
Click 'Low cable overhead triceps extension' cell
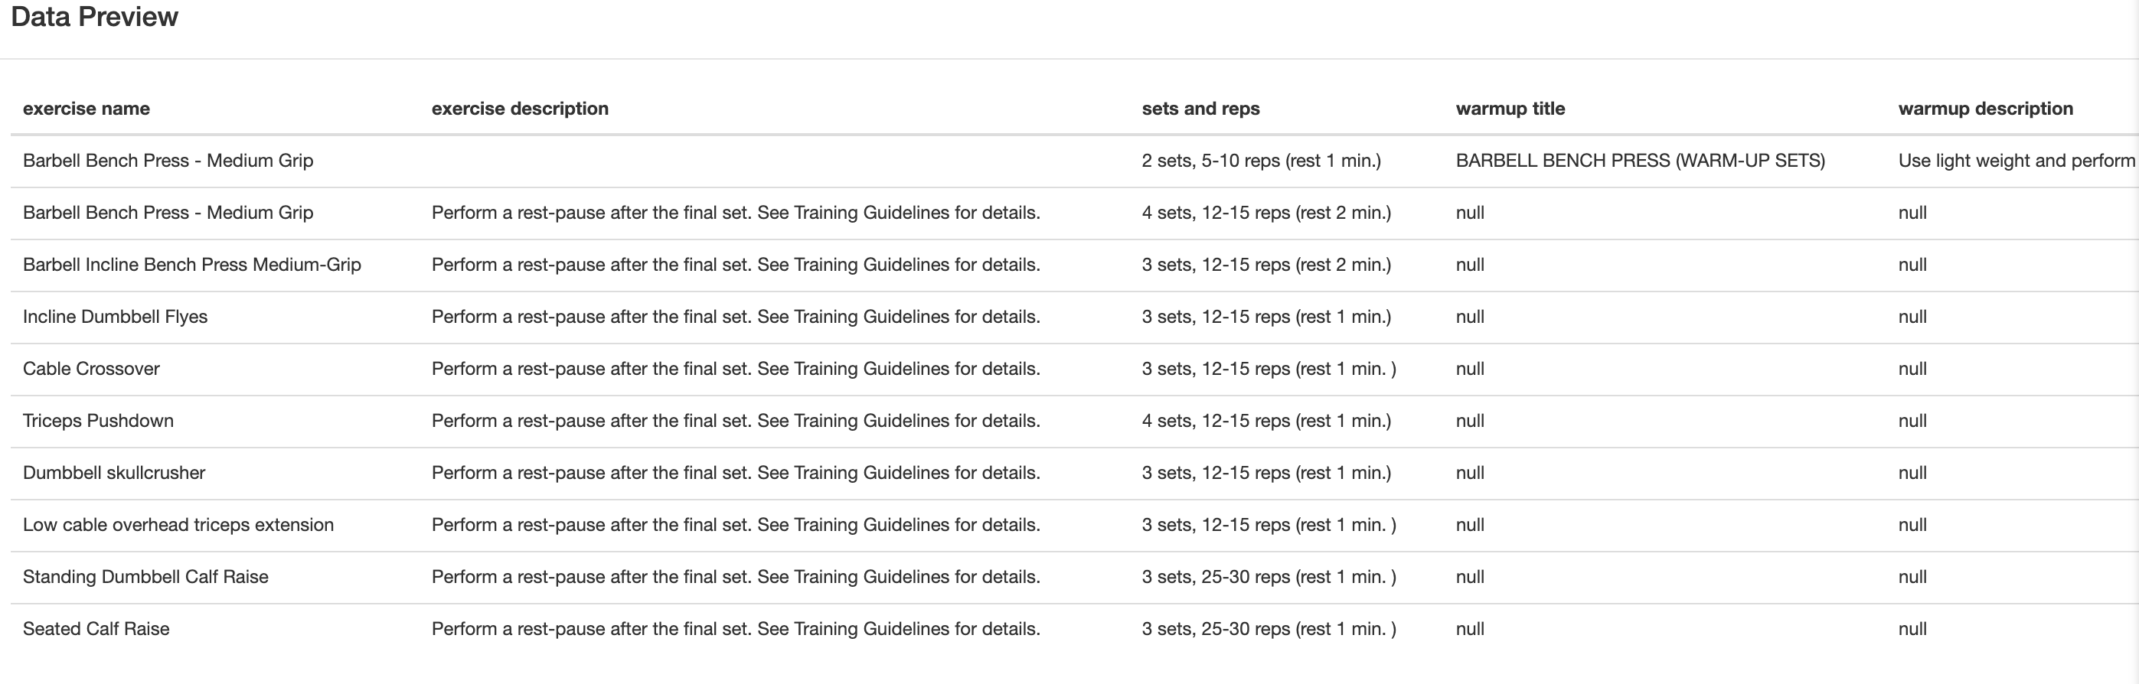point(178,525)
